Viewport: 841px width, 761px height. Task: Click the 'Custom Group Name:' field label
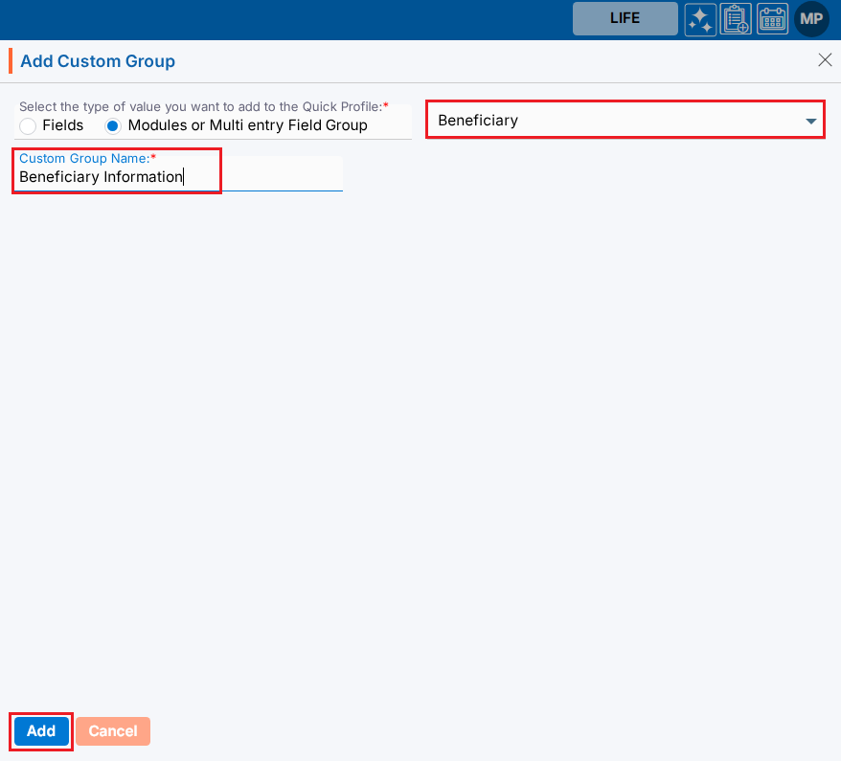(x=84, y=159)
